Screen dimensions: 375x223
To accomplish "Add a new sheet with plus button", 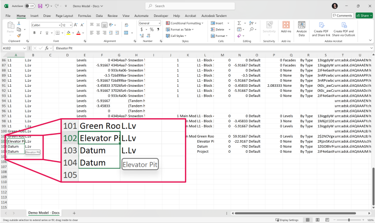I will coord(74,213).
